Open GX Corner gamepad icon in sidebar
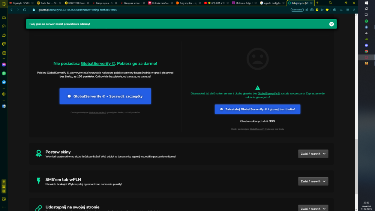This screenshot has width=375, height=211. (4, 18)
